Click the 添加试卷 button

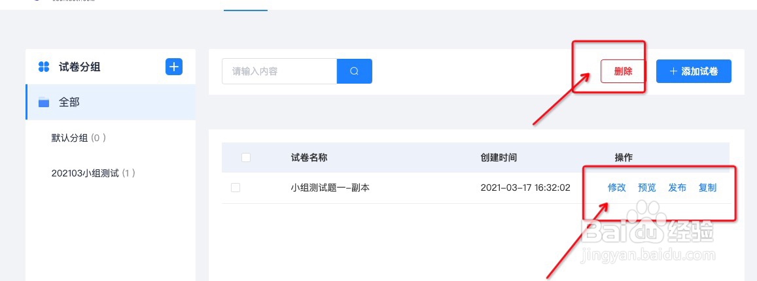pyautogui.click(x=694, y=71)
